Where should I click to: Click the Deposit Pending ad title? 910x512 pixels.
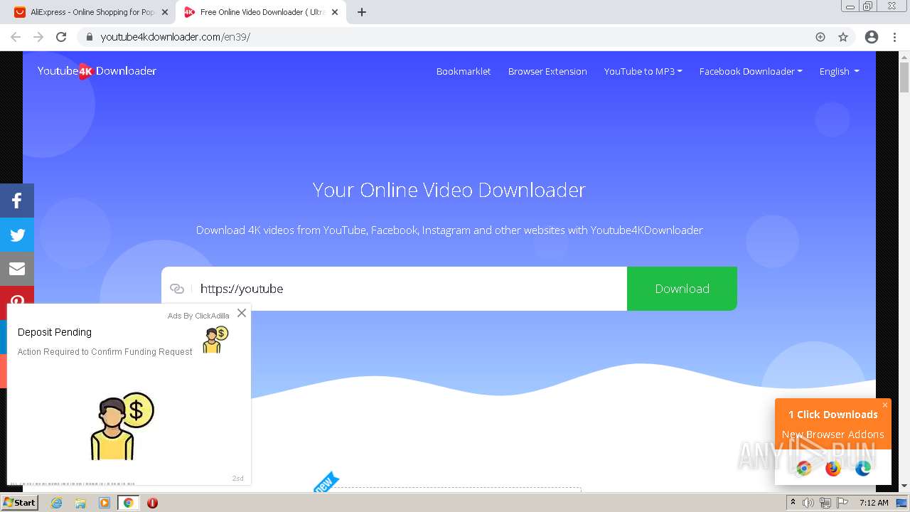(55, 332)
